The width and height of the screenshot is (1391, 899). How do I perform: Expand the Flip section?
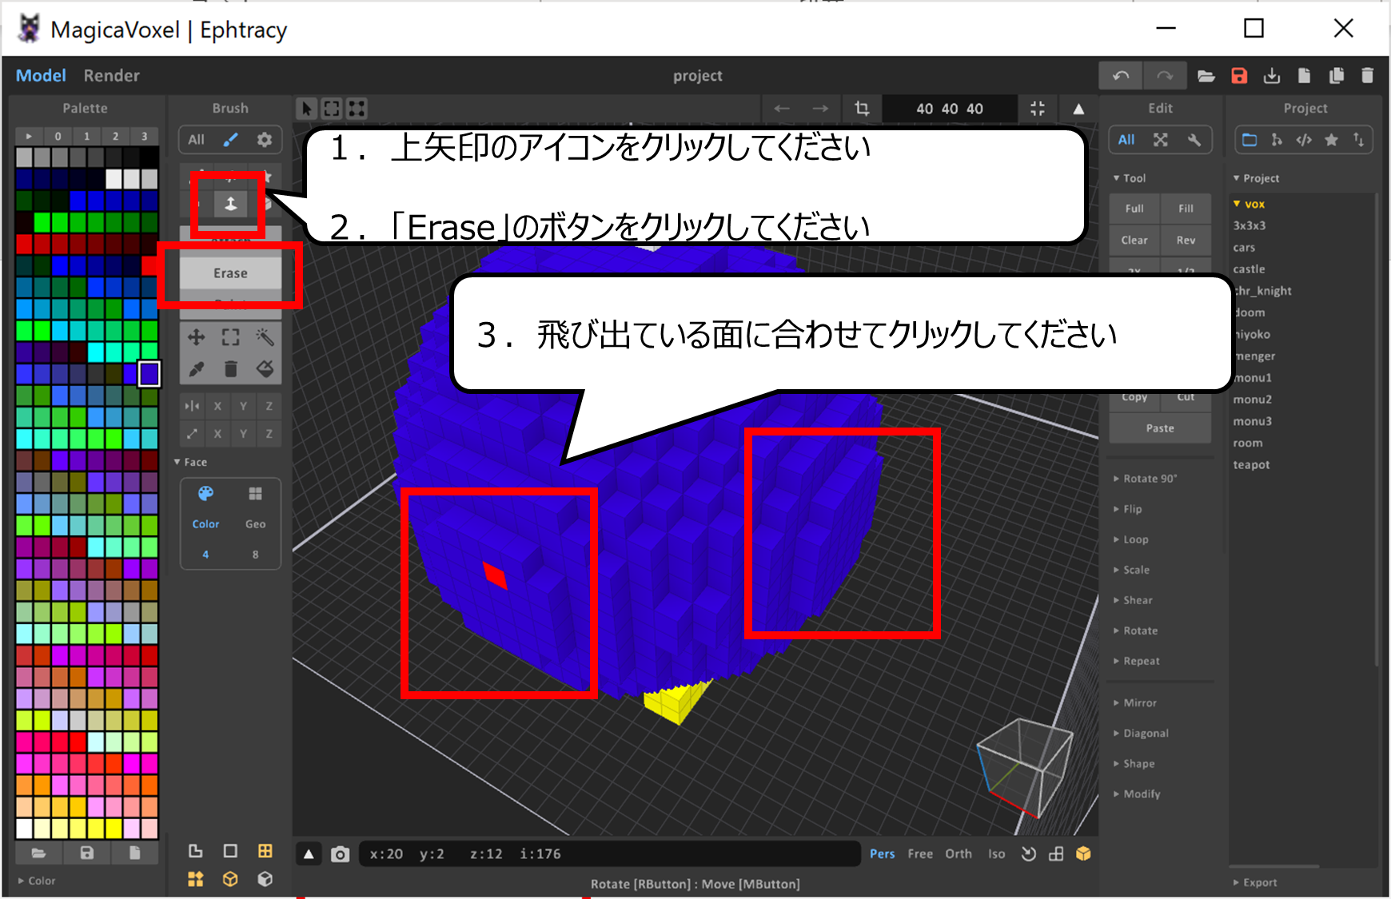pyautogui.click(x=1128, y=509)
